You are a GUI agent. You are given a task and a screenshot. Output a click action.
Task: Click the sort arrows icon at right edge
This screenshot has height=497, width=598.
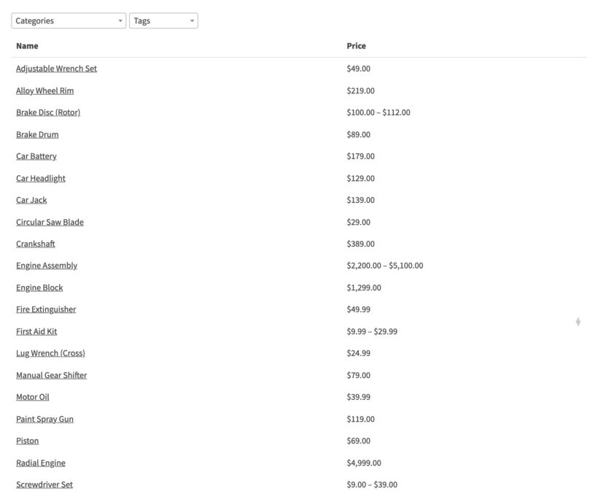578,322
